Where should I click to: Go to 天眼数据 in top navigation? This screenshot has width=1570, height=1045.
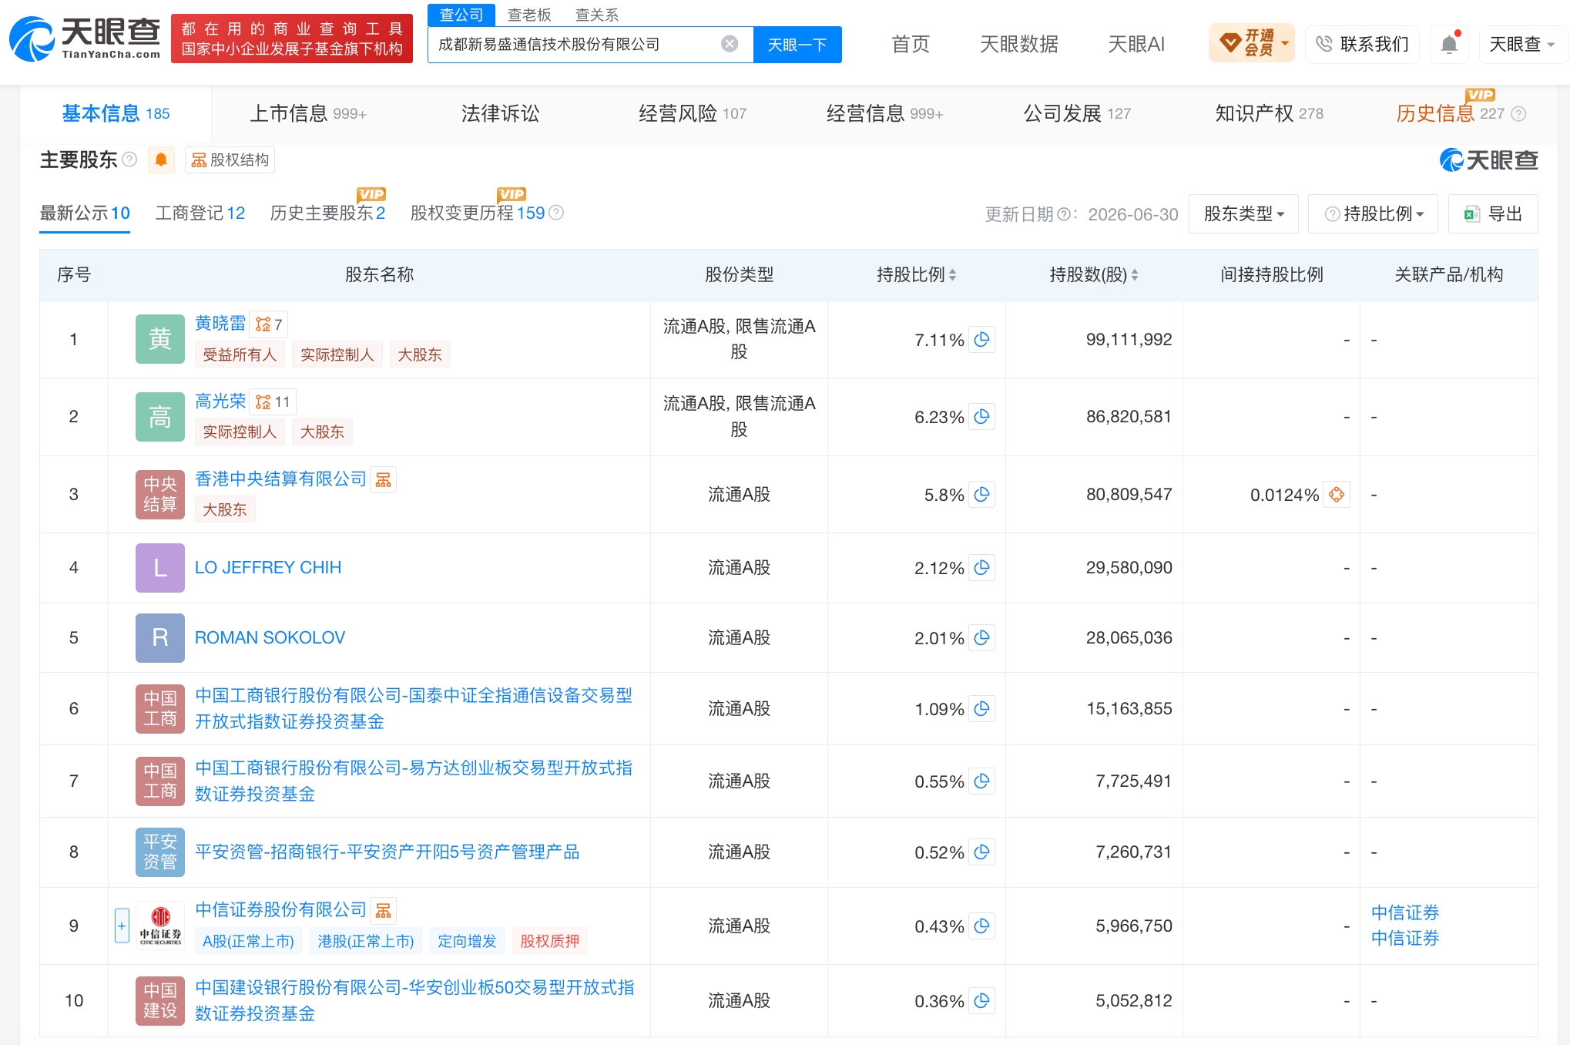pyautogui.click(x=1018, y=44)
